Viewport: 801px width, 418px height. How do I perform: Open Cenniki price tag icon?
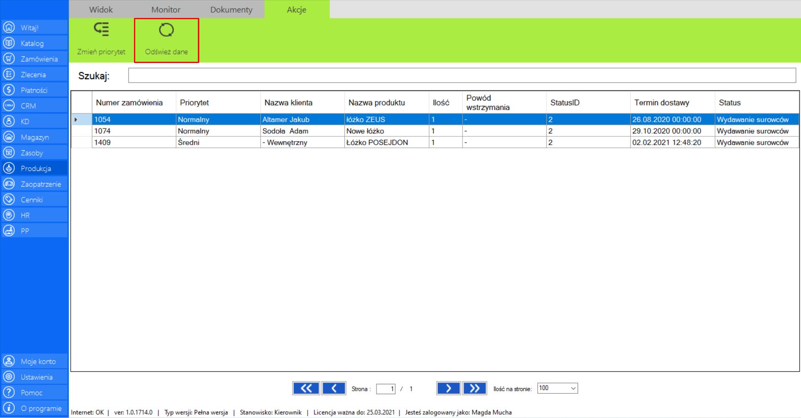(x=9, y=199)
